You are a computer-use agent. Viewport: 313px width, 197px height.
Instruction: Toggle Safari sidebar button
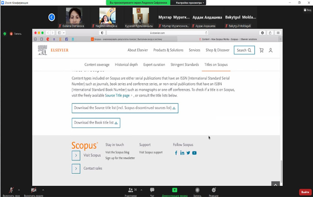point(59,33)
